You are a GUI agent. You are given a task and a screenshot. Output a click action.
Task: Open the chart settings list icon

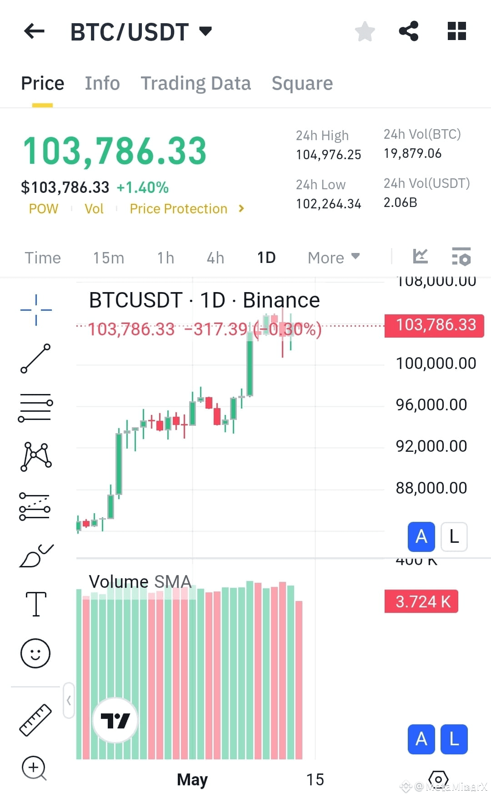(461, 257)
